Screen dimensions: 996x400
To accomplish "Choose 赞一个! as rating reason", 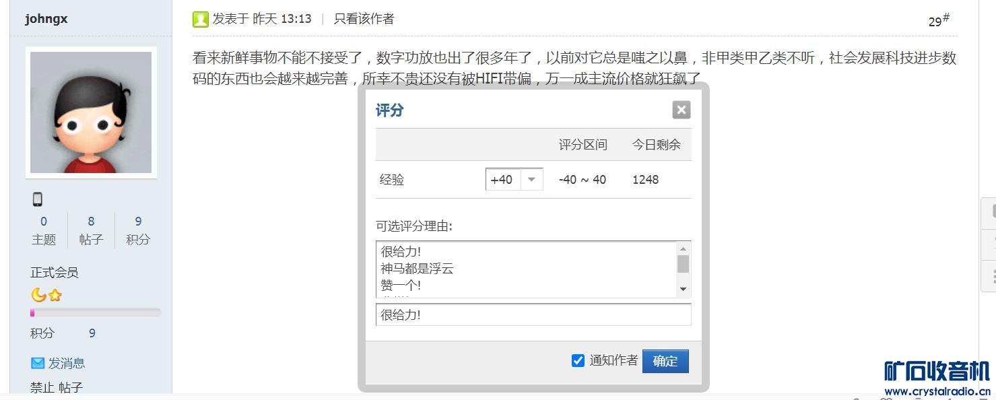I will (401, 286).
